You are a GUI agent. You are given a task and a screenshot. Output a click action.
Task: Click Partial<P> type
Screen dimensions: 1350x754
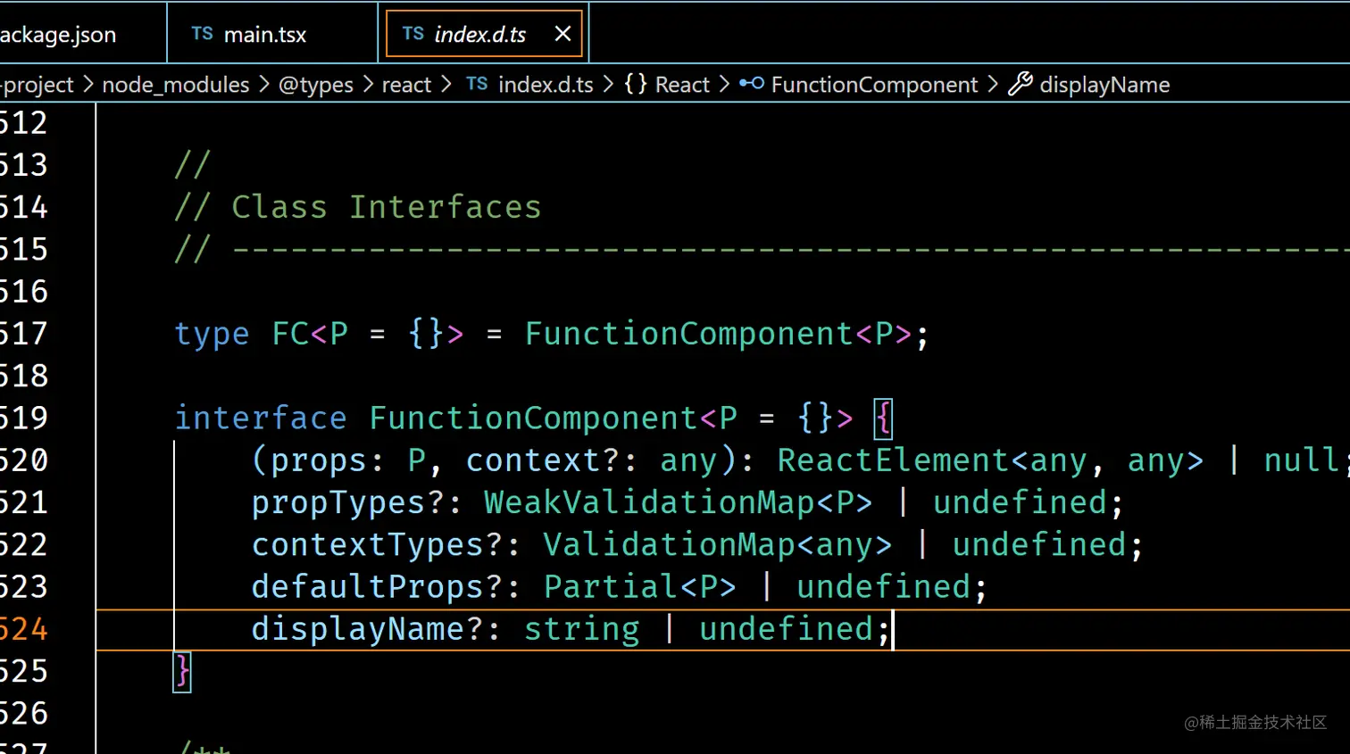coord(640,586)
